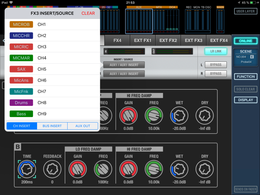
Task: Select the green Bass channel CH9
Action: pyautogui.click(x=21, y=114)
